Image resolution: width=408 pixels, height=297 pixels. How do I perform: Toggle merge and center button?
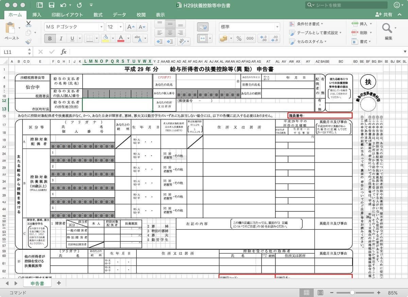pyautogui.click(x=203, y=38)
